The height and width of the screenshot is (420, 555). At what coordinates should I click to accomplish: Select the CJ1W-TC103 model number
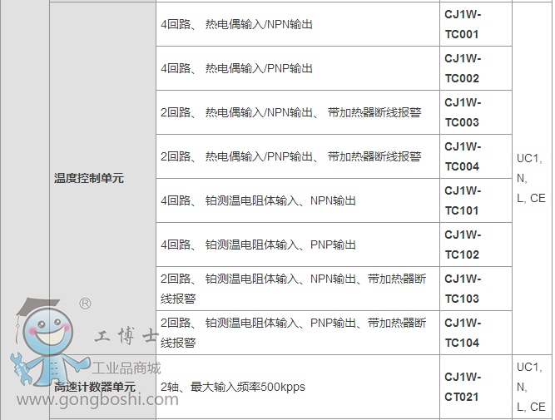(x=463, y=289)
